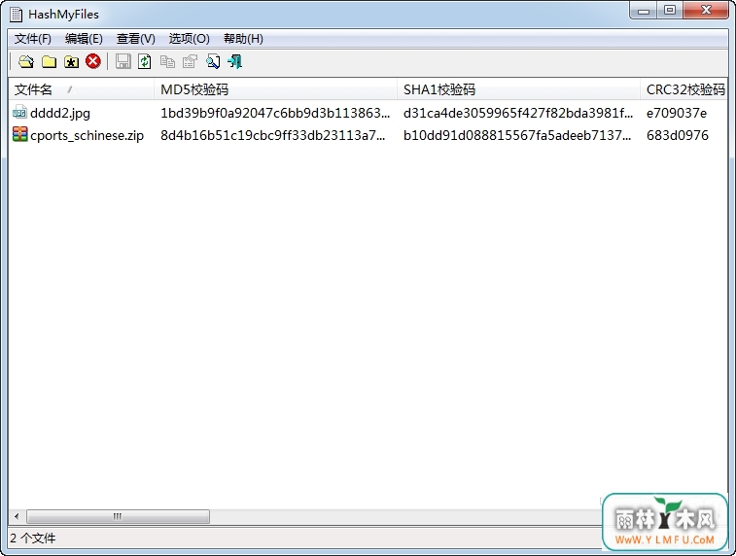Click SHA1 value b10dd91d088815567fa5adeeb7137...
This screenshot has width=736, height=556.
(x=517, y=136)
